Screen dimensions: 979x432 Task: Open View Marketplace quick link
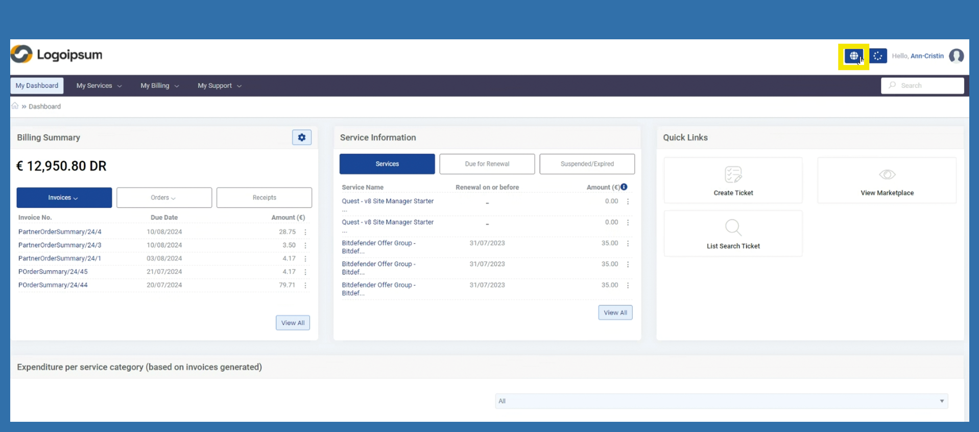887,181
